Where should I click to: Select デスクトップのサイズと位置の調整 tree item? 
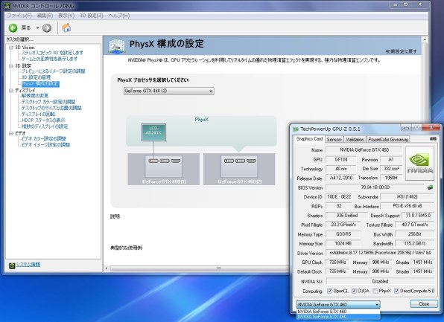(51, 108)
